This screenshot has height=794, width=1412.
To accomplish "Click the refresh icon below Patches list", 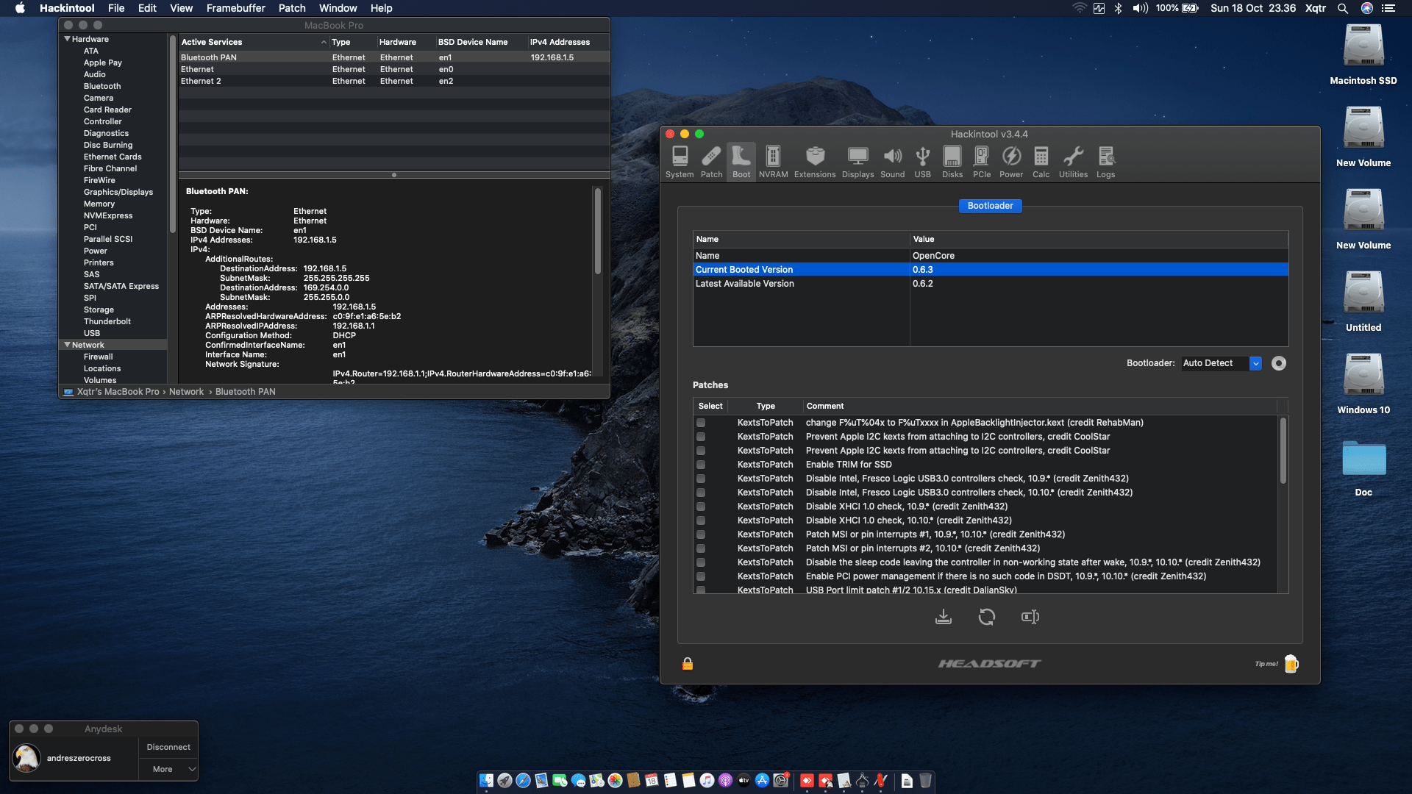I will click(987, 617).
